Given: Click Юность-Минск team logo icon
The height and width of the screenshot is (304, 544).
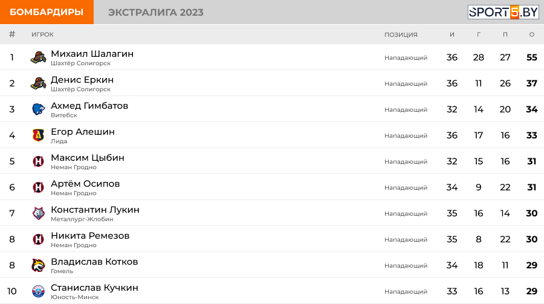Looking at the screenshot, I should click(38, 291).
